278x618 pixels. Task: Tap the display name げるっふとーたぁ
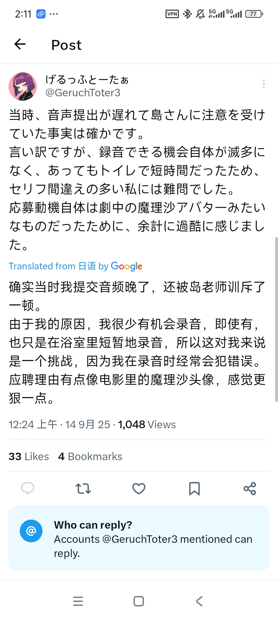coord(87,80)
